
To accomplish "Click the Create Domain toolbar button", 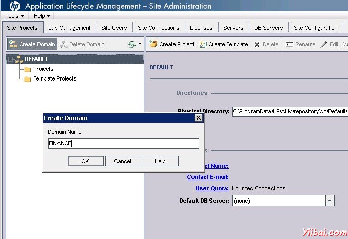I will (32, 44).
